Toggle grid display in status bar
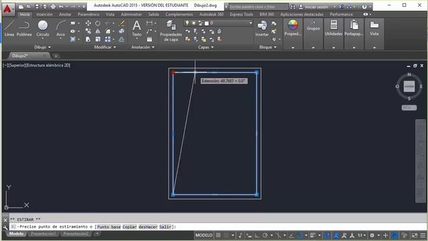The image size is (428, 241). click(218, 235)
